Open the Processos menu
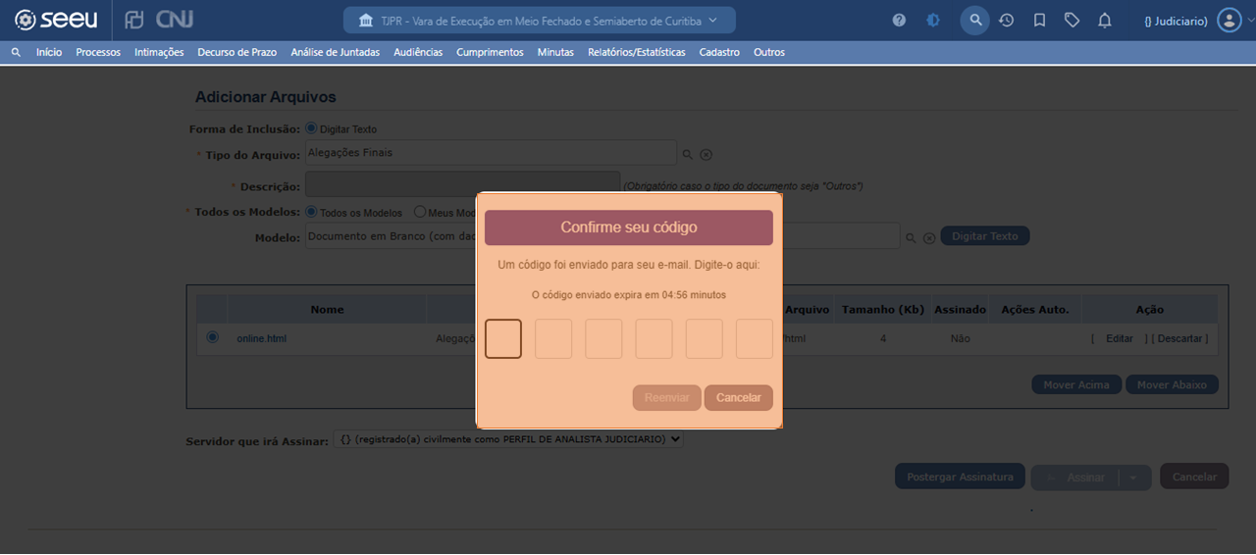Image resolution: width=1256 pixels, height=555 pixels. 98,53
